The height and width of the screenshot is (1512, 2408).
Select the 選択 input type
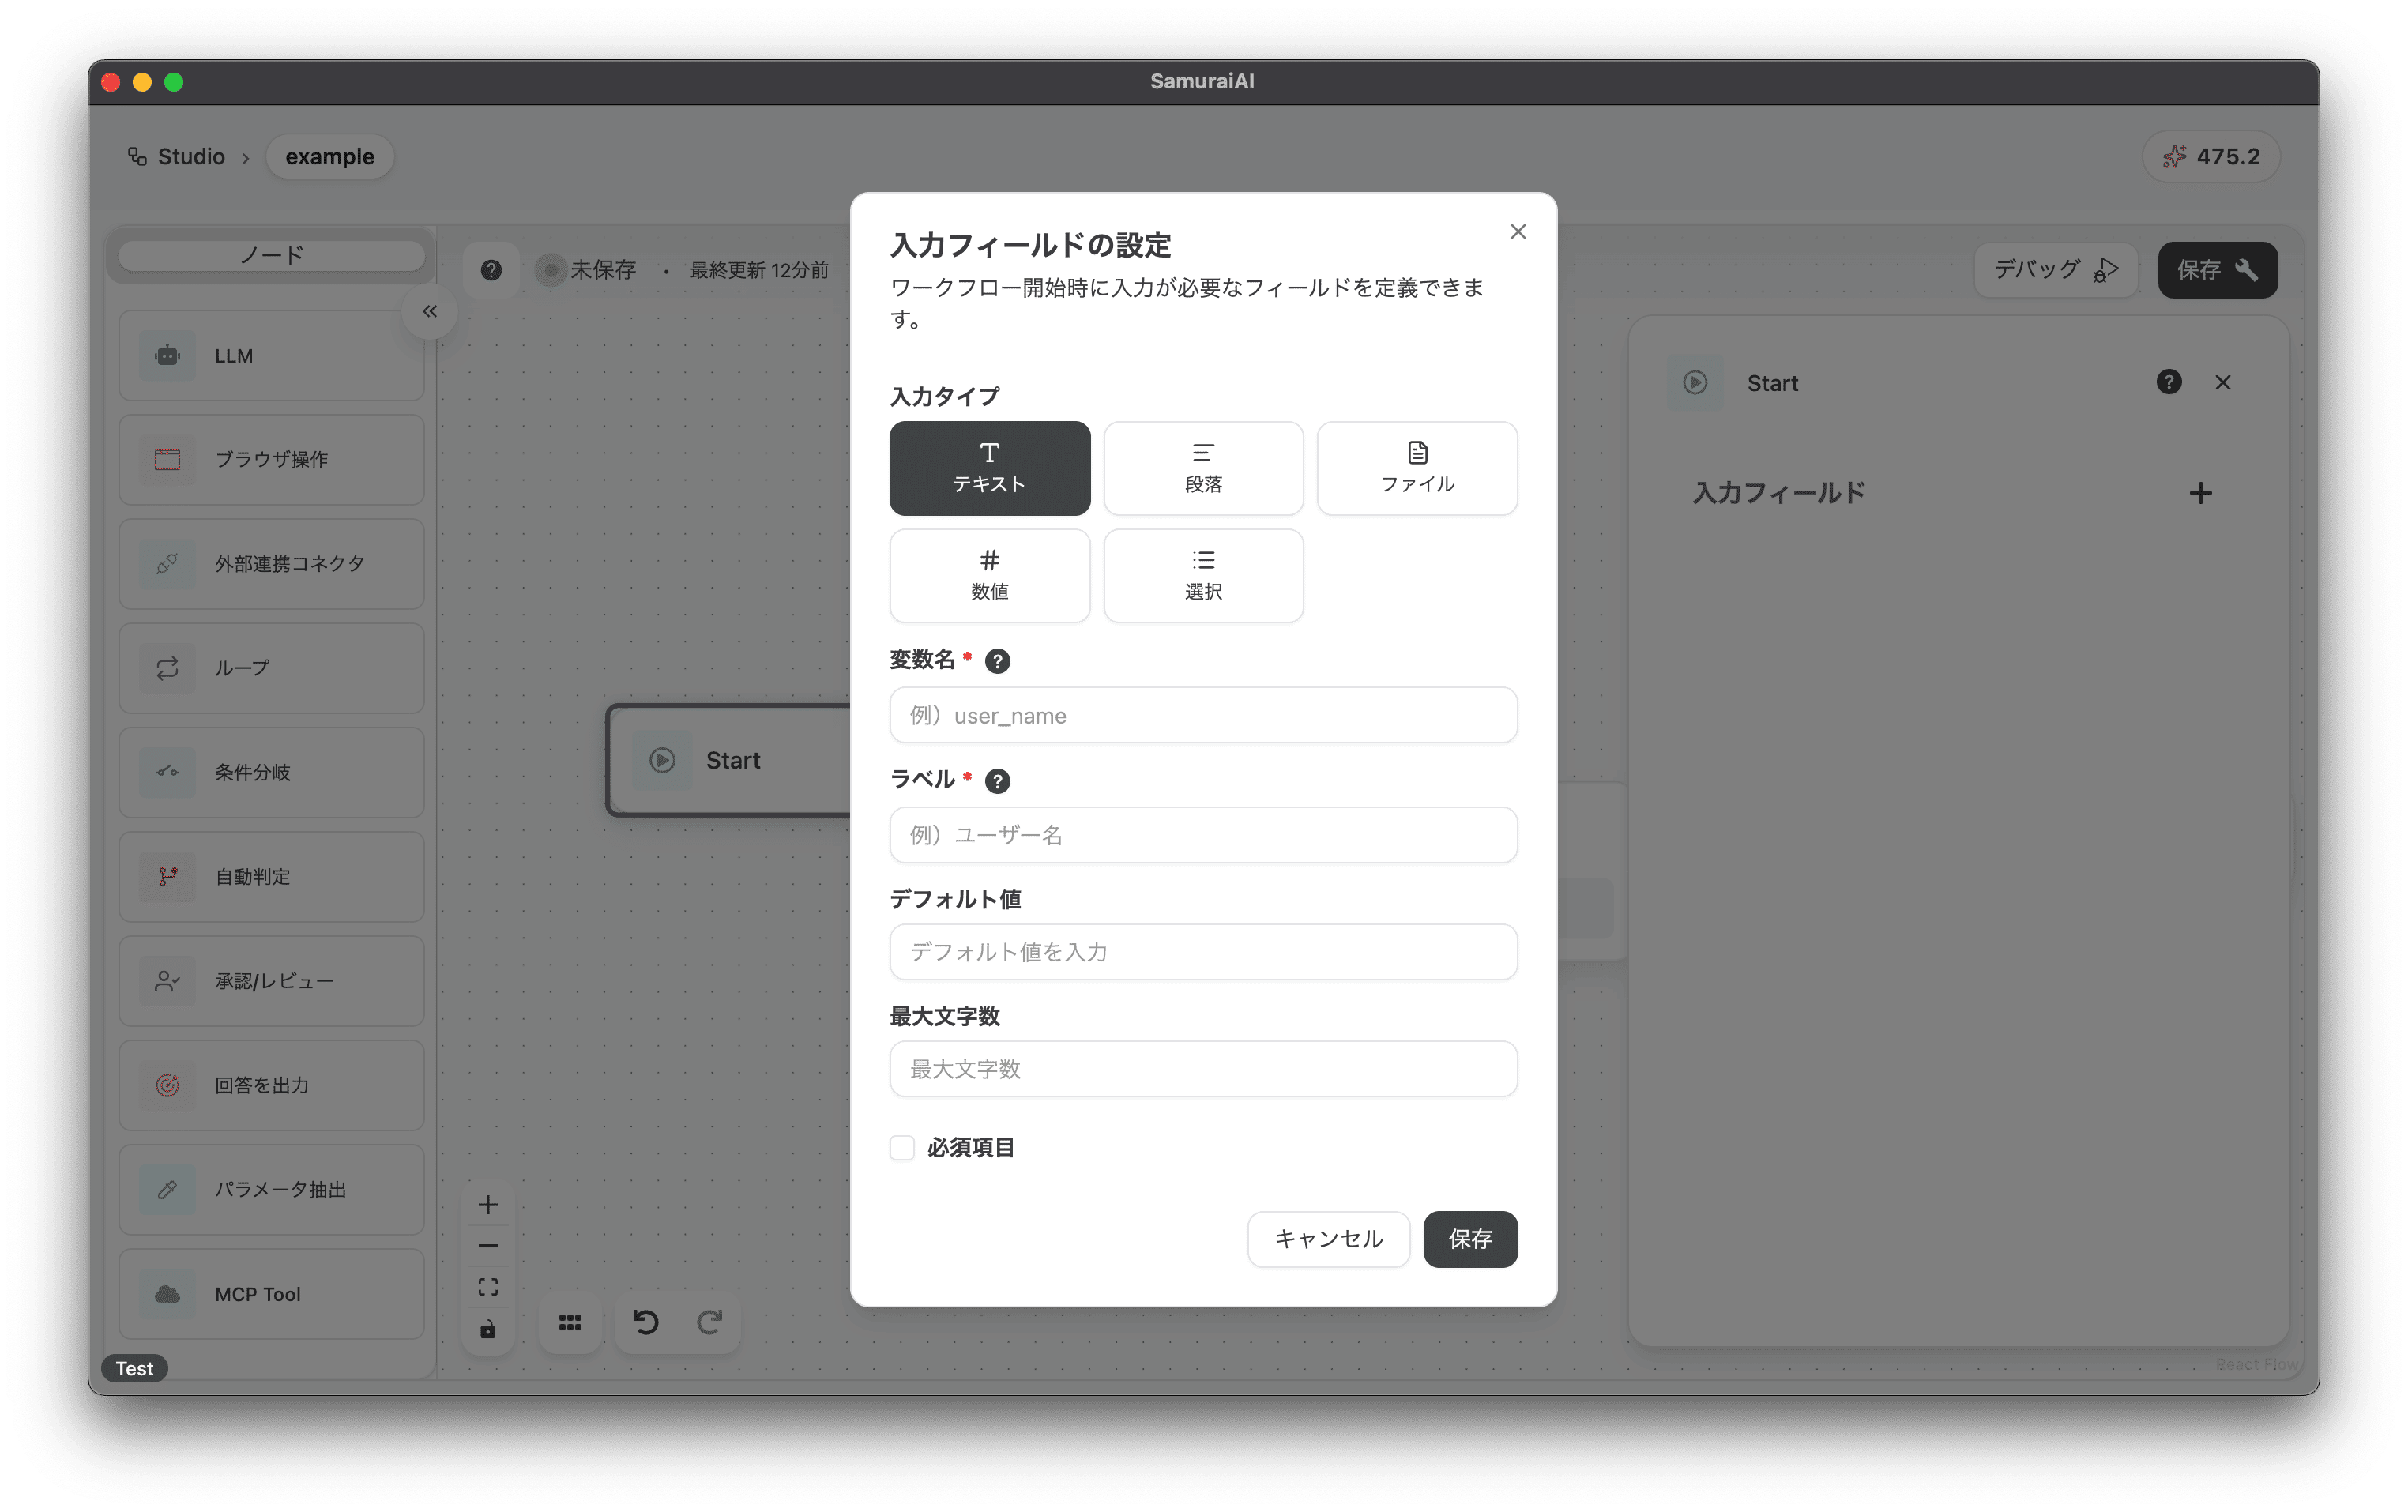[1203, 575]
